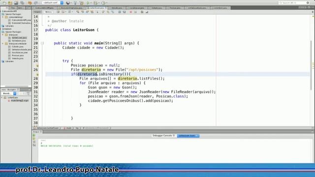Select main(String[] args) in Navigator
315x177 pixels.
click(x=20, y=100)
